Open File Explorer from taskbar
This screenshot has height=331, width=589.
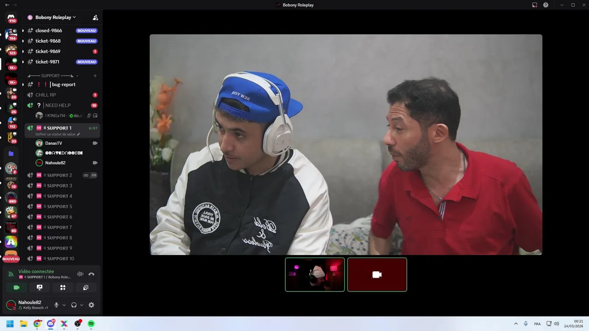click(23, 324)
